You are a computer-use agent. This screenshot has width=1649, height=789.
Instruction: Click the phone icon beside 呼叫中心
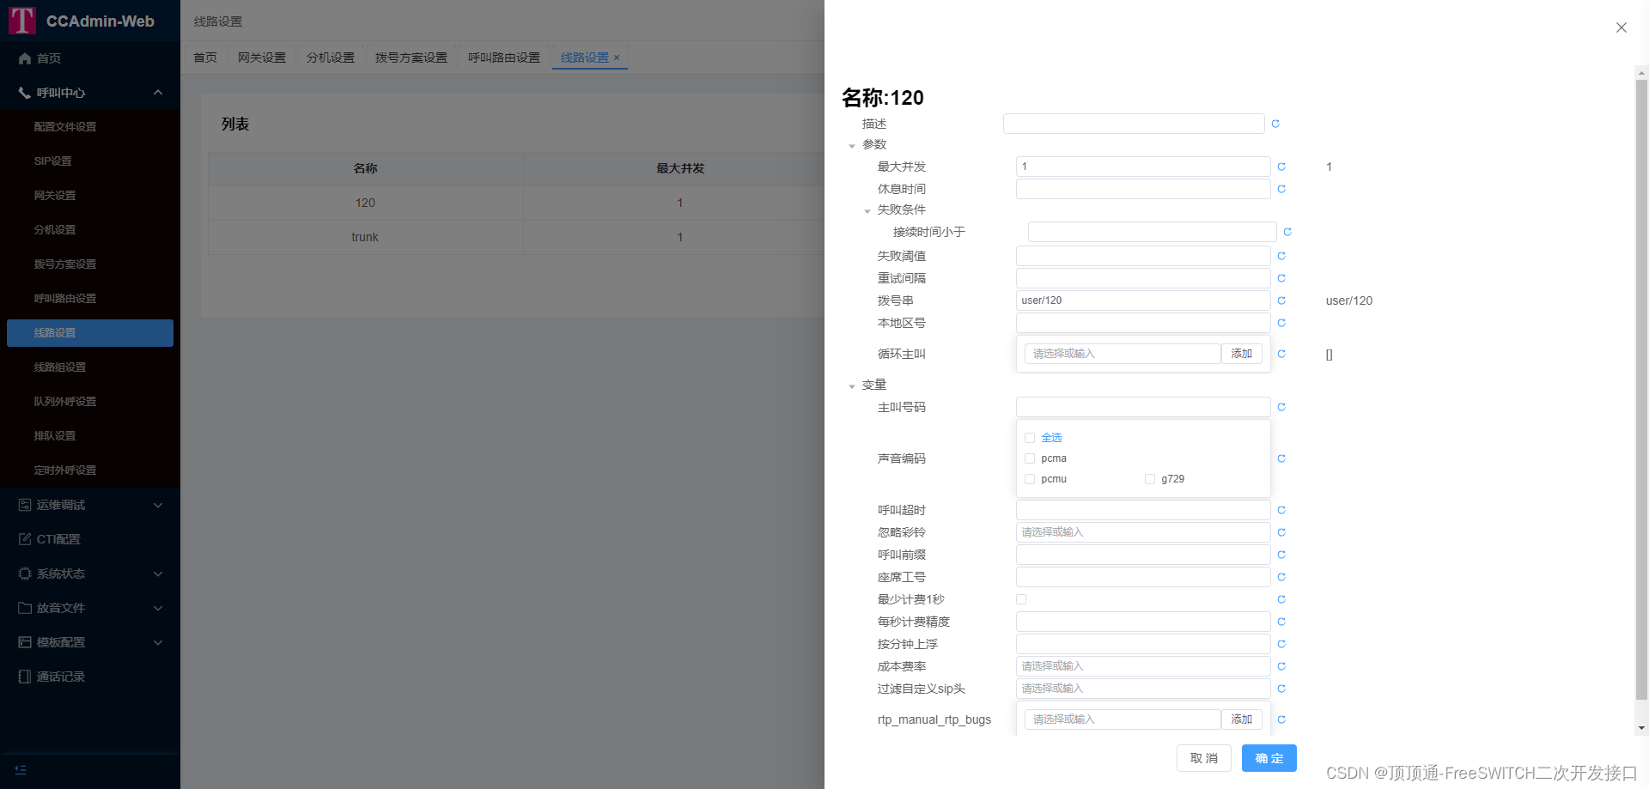pyautogui.click(x=24, y=93)
